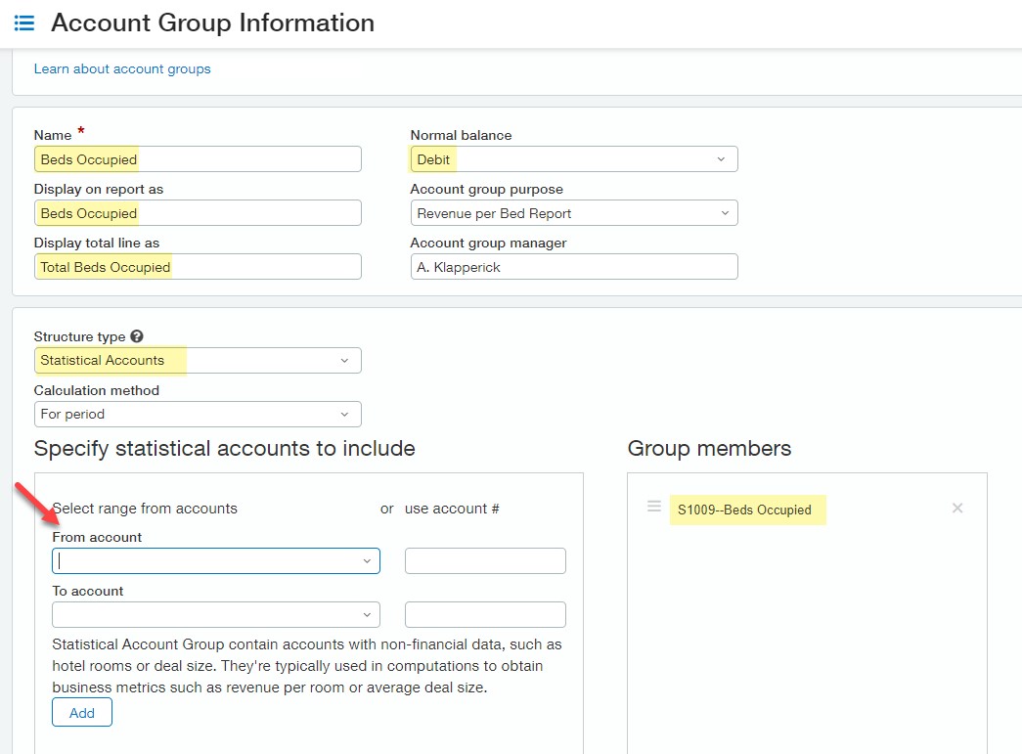Viewport: 1022px width, 754px height.
Task: Select the S1009--Beds Occupied group member
Action: coord(747,510)
